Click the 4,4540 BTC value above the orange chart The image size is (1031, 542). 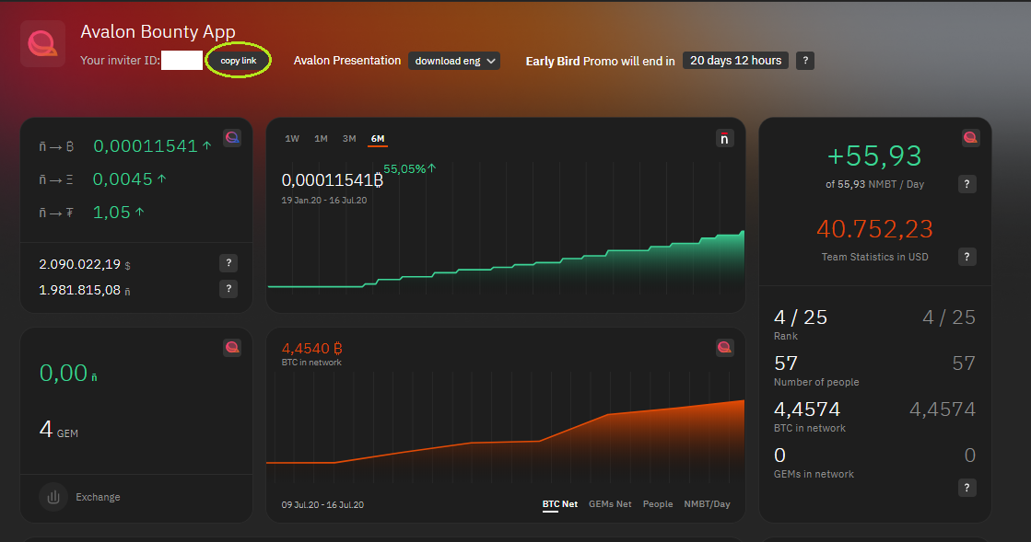311,348
